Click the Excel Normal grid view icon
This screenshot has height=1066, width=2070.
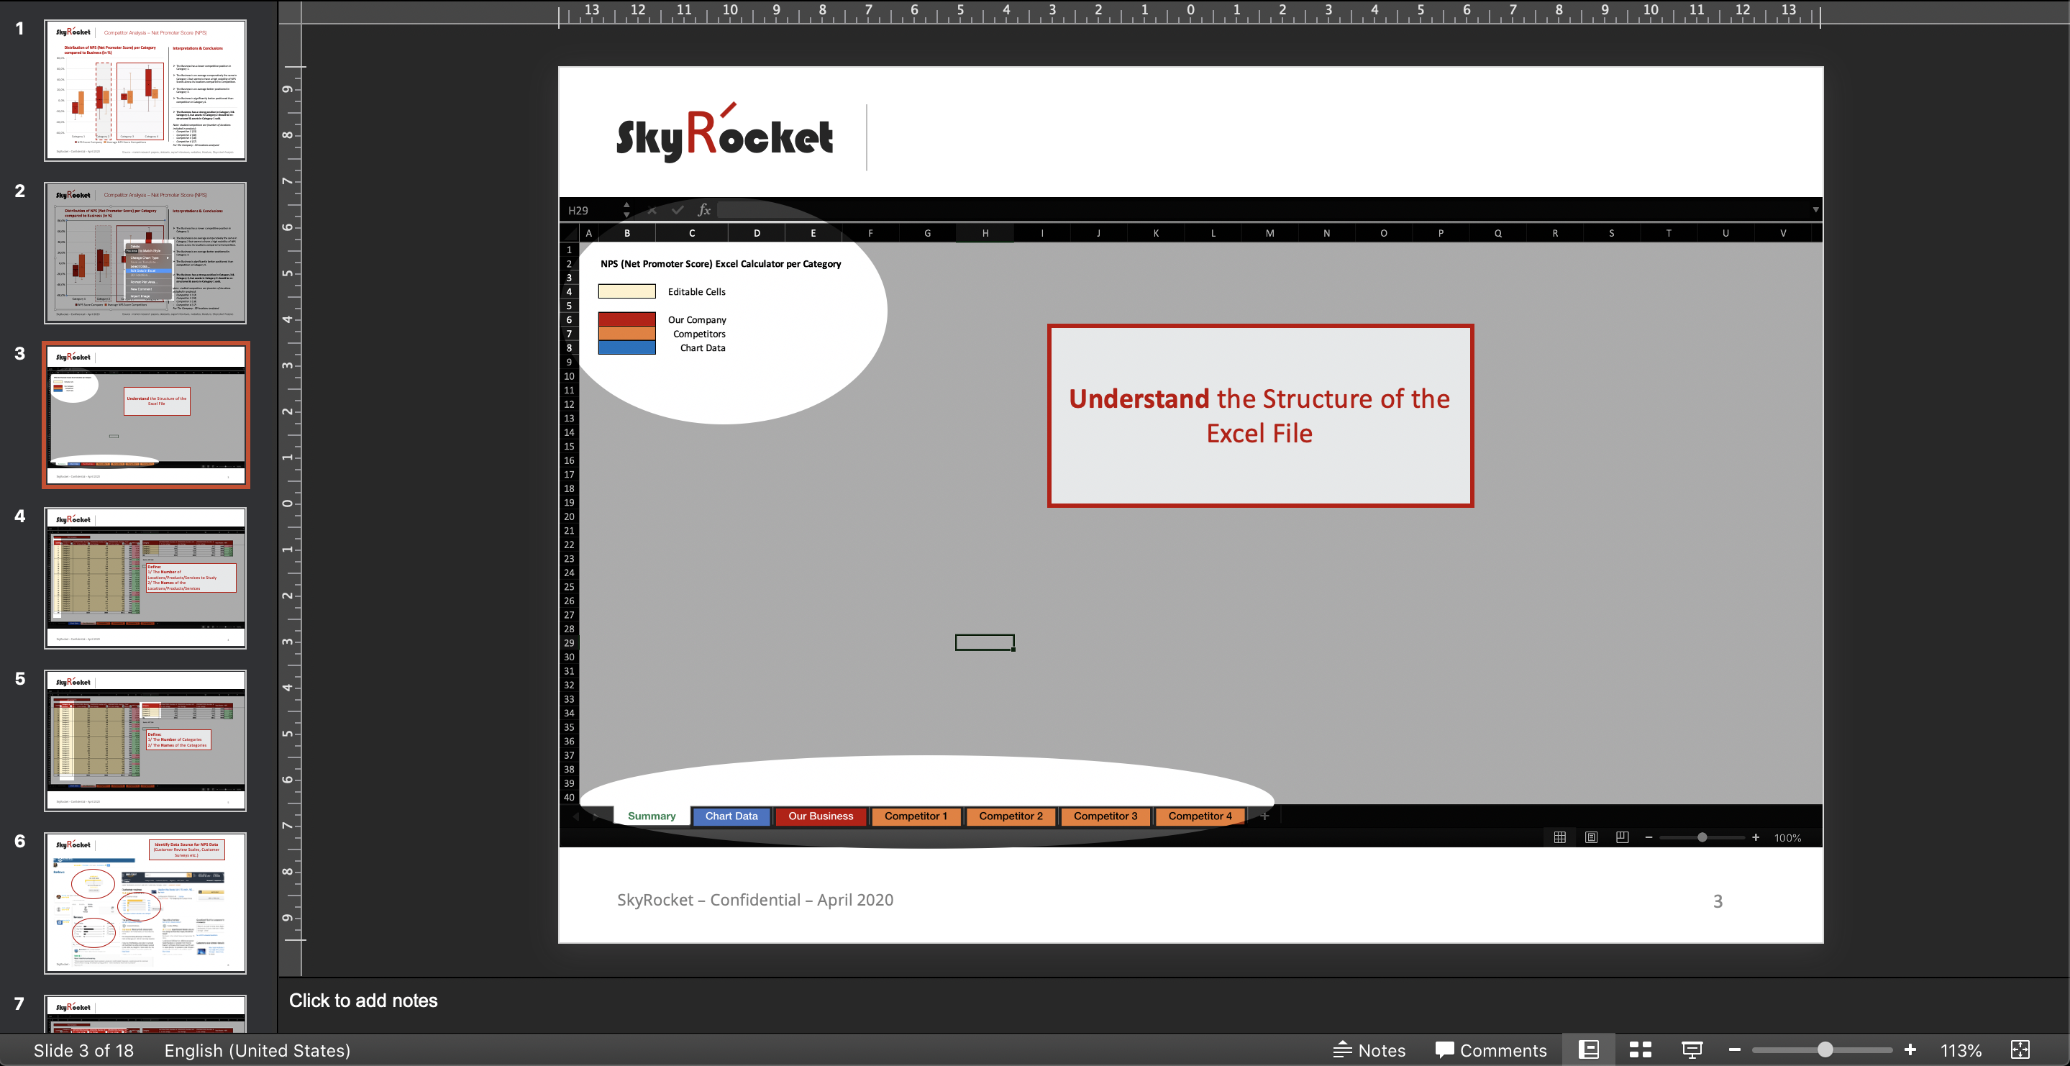[x=1560, y=837]
